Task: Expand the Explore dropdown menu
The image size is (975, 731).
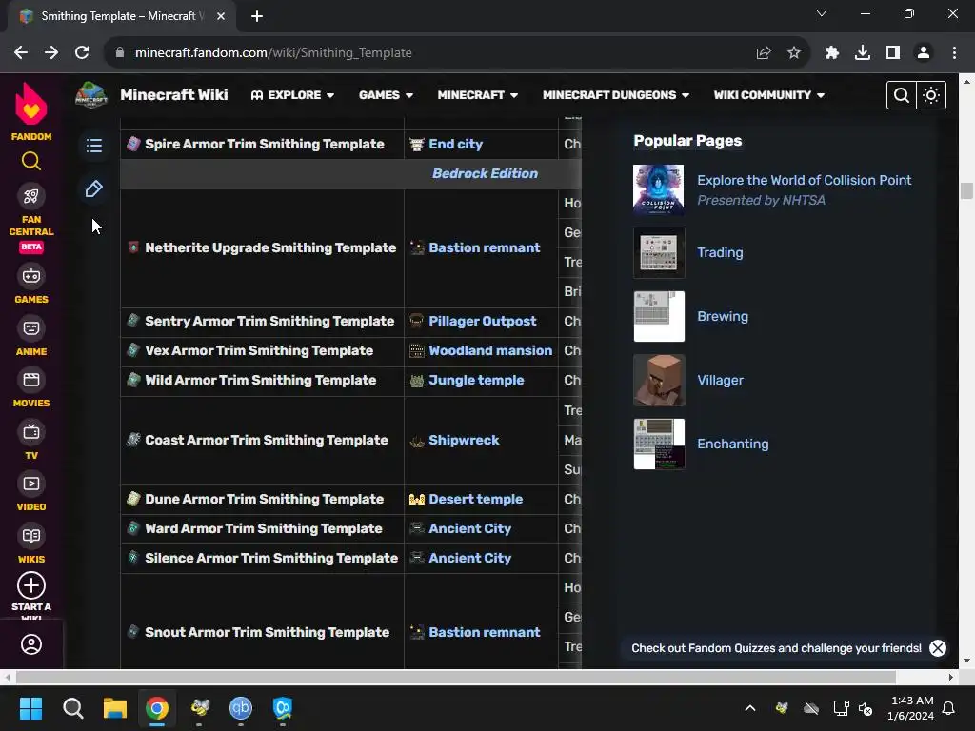Action: point(292,95)
